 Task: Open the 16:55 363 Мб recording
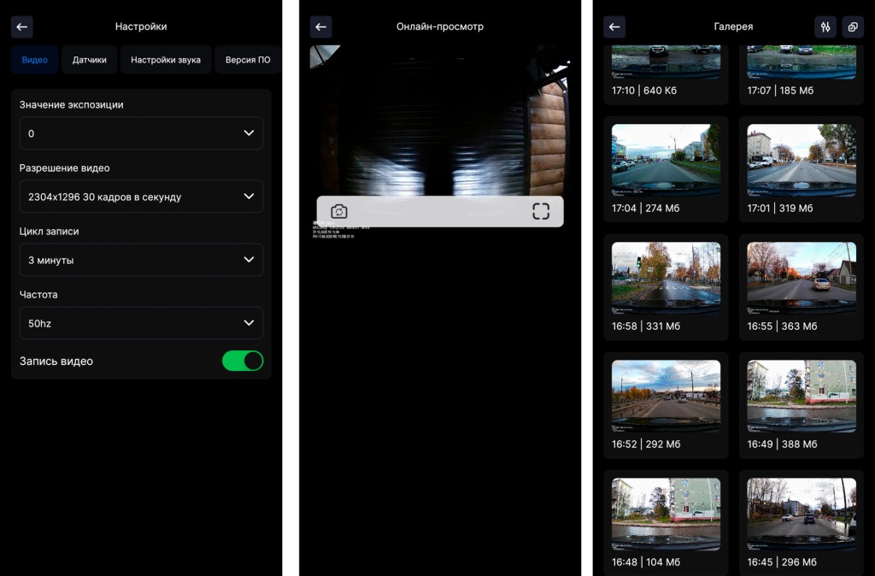click(802, 279)
